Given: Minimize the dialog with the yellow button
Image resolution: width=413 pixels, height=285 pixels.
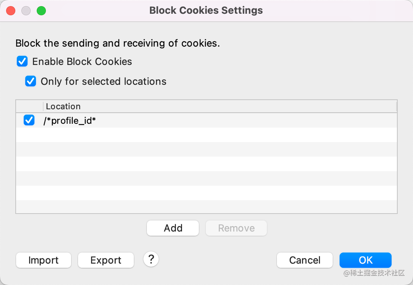Looking at the screenshot, I should click(26, 11).
